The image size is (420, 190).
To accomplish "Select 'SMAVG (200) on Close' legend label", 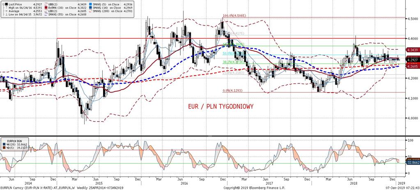I will pyautogui.click(x=107, y=11).
